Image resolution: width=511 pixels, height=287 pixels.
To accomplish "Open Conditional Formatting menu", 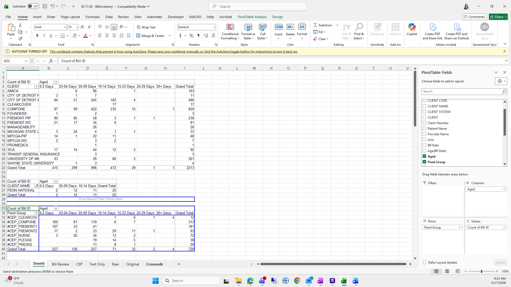I will (x=230, y=32).
